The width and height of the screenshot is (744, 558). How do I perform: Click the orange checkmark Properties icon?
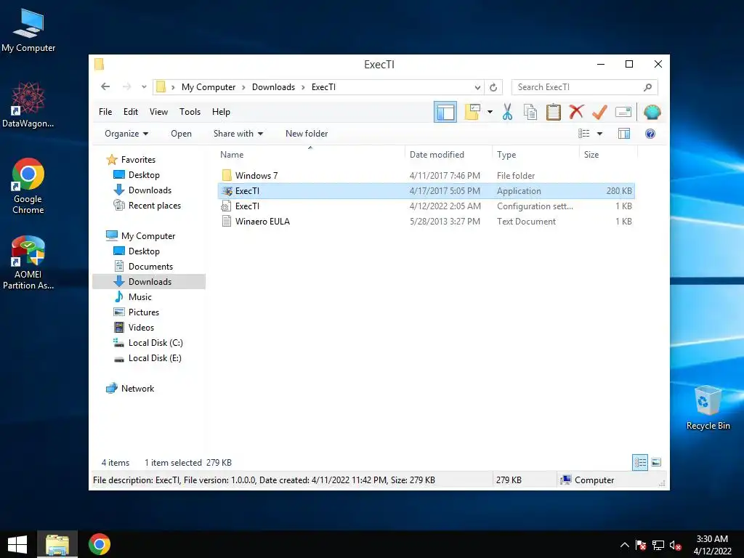click(599, 113)
